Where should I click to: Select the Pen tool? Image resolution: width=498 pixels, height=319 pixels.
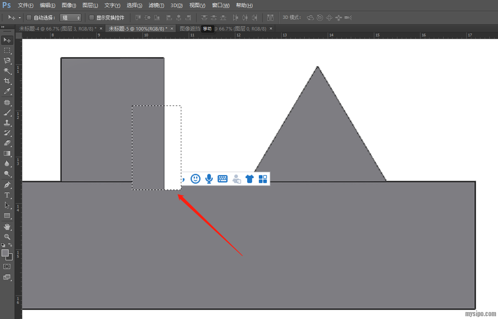7,185
